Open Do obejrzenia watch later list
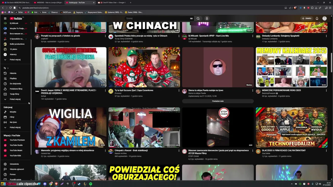The height and width of the screenshot is (187, 333). pyautogui.click(x=16, y=84)
